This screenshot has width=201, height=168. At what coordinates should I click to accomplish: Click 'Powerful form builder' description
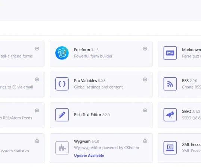pos(93,56)
